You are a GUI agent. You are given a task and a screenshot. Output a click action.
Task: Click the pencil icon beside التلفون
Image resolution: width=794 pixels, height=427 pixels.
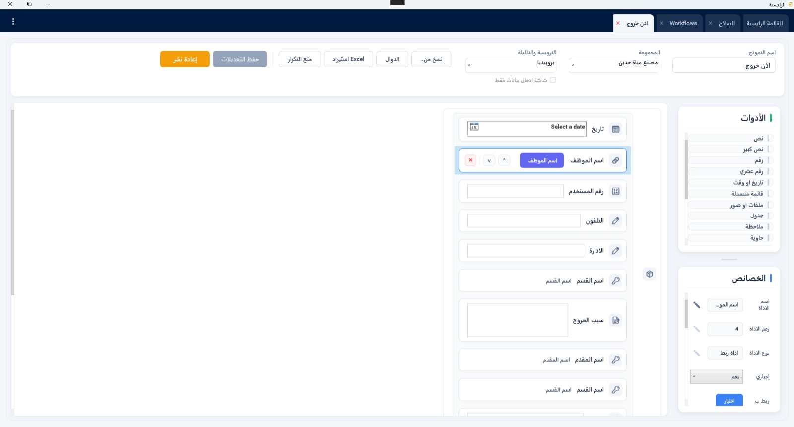coord(616,221)
